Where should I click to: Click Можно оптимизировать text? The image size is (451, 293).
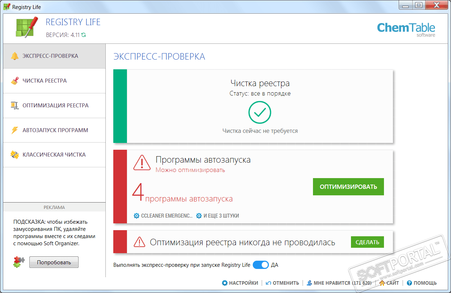click(190, 170)
